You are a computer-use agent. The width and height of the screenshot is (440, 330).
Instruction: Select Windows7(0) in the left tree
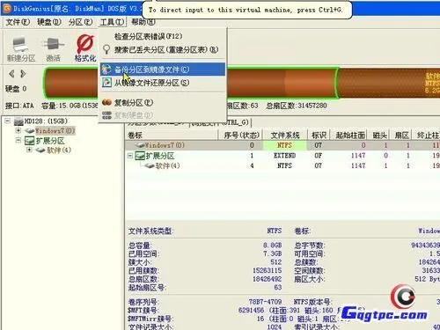coord(55,131)
